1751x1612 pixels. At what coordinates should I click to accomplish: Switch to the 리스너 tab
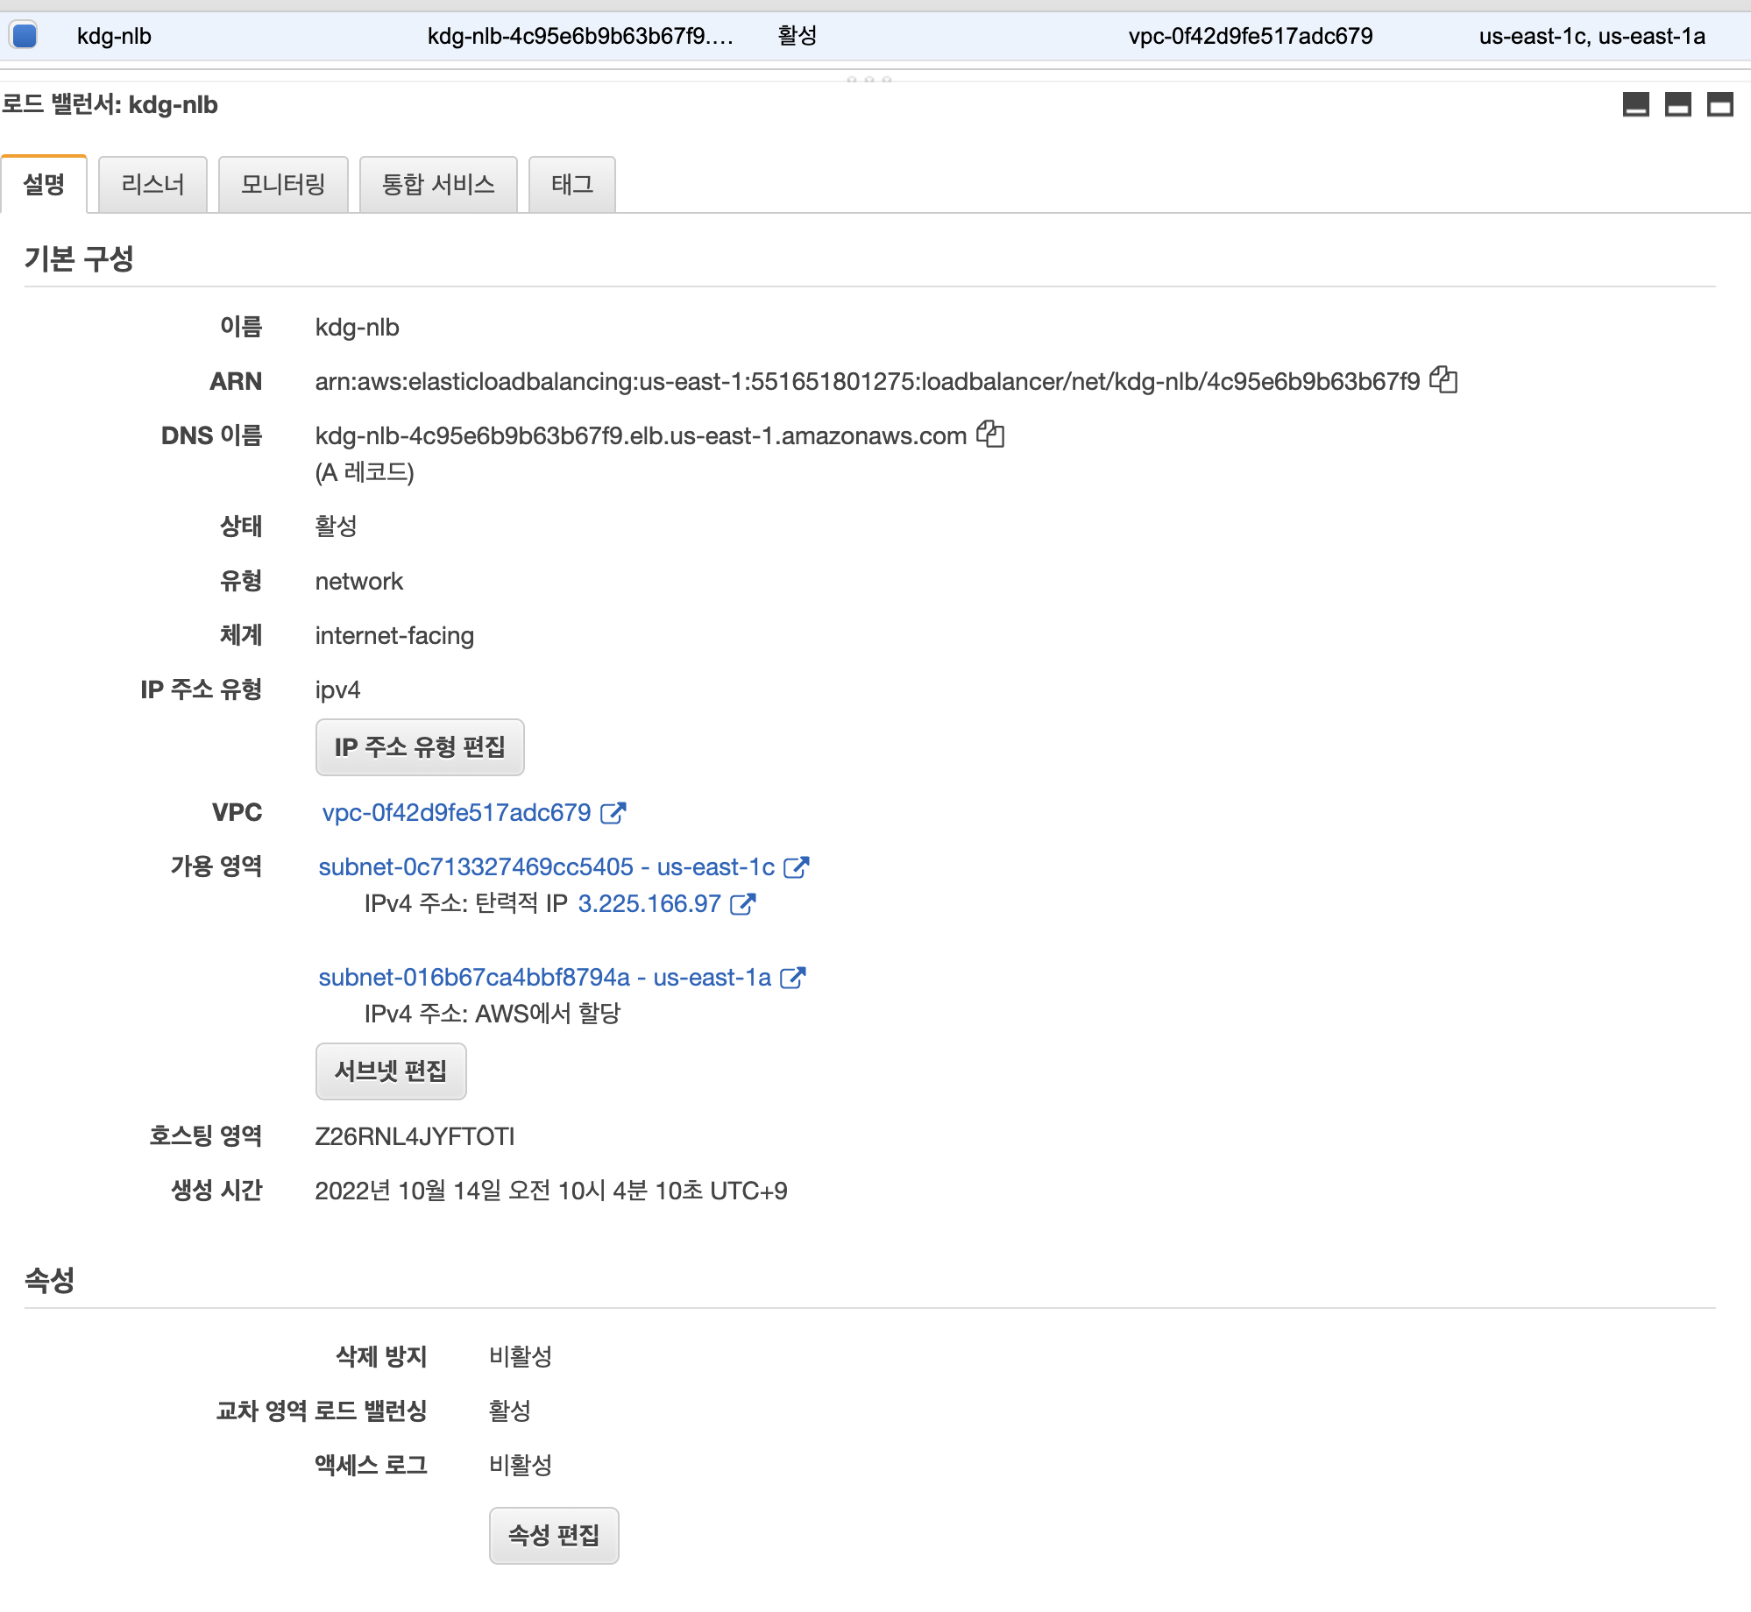click(152, 185)
